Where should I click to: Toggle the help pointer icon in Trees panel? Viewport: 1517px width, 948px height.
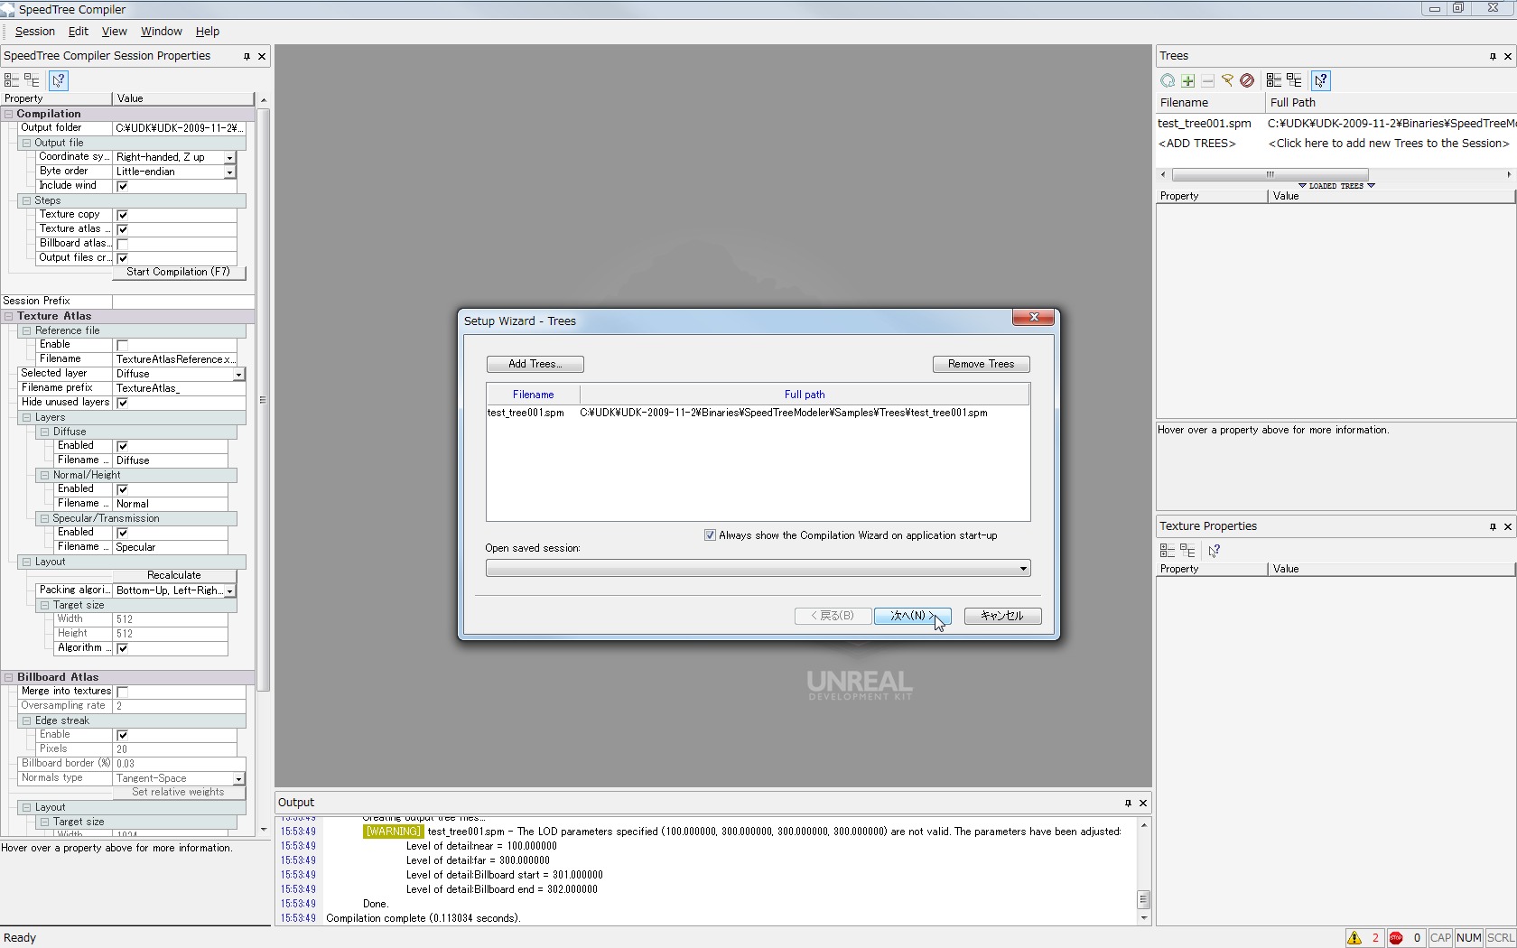[1321, 80]
